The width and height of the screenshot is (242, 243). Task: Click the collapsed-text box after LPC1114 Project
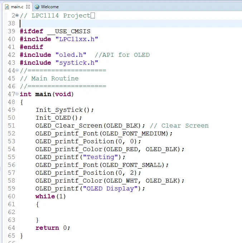(x=93, y=16)
